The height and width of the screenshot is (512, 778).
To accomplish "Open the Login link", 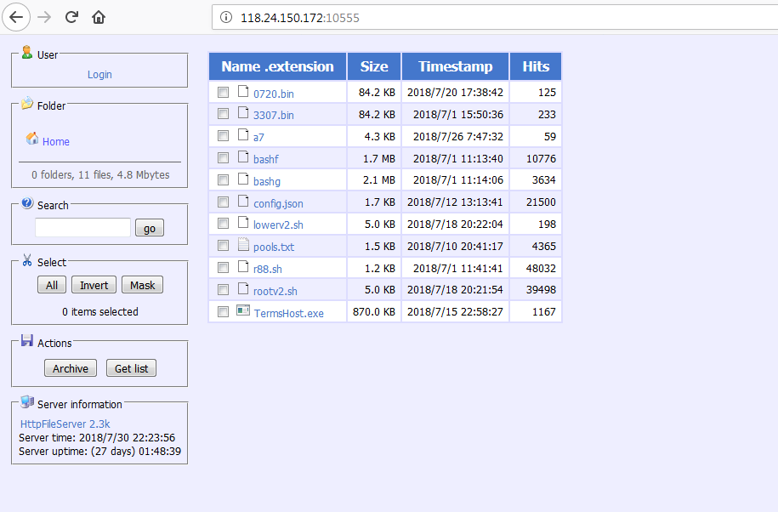I will coord(99,75).
